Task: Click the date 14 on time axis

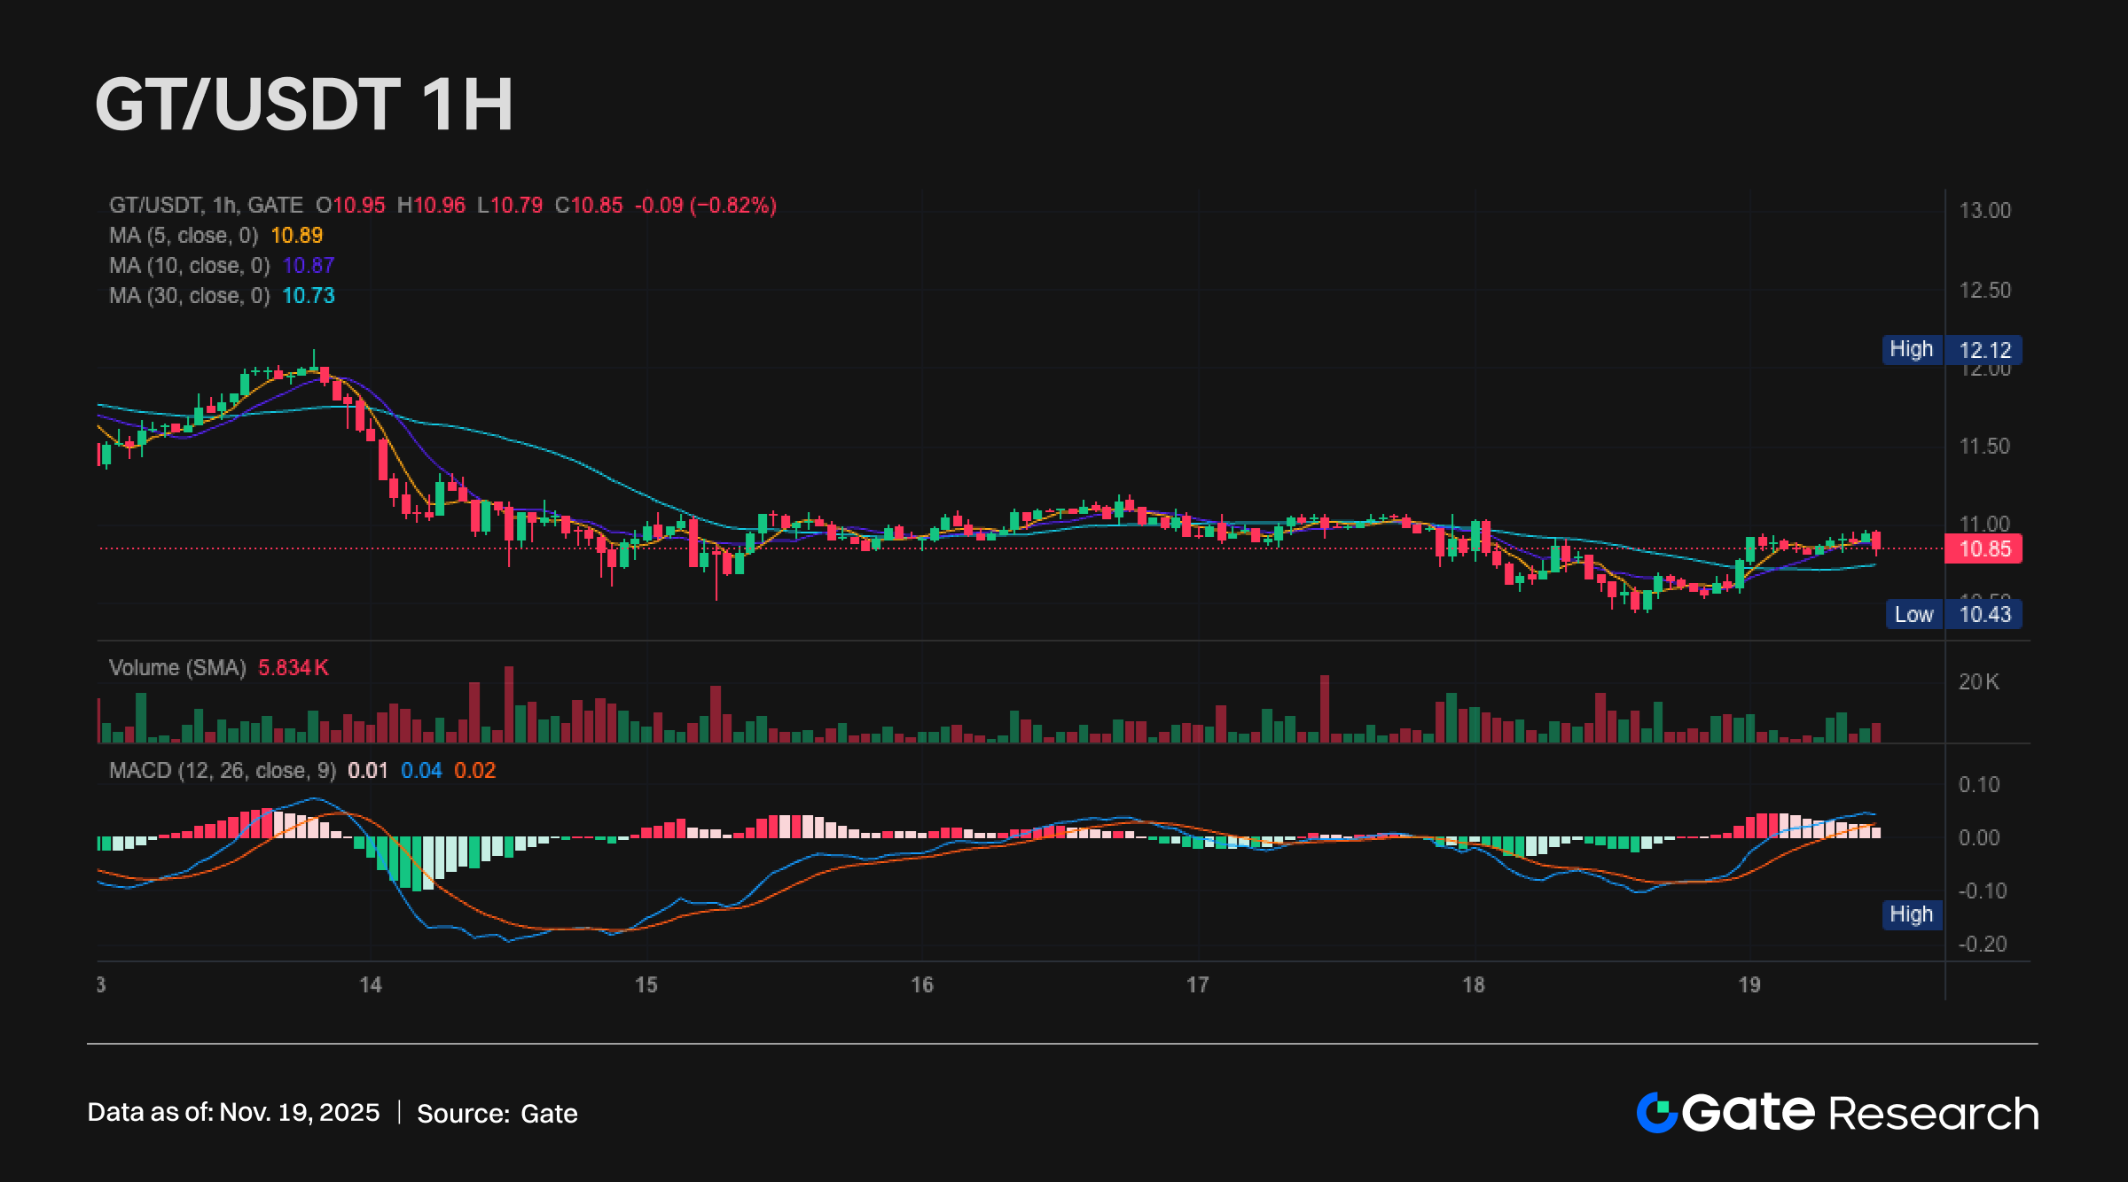Action: point(371,984)
